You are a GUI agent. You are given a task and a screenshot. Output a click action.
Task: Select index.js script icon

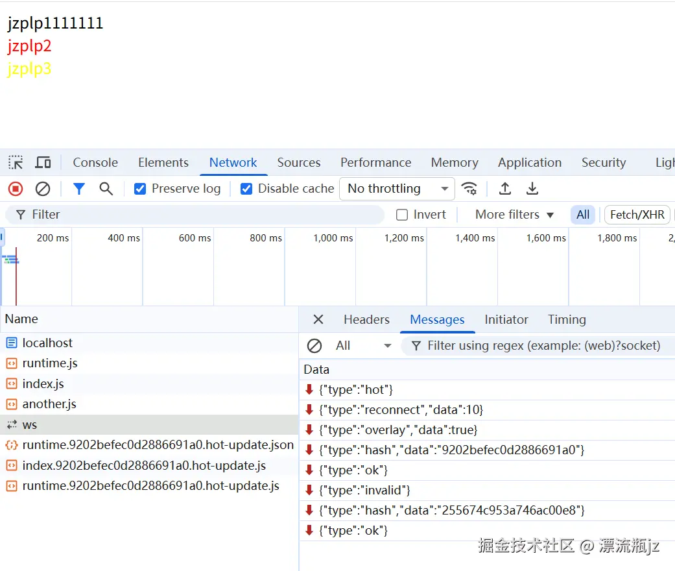coord(12,383)
